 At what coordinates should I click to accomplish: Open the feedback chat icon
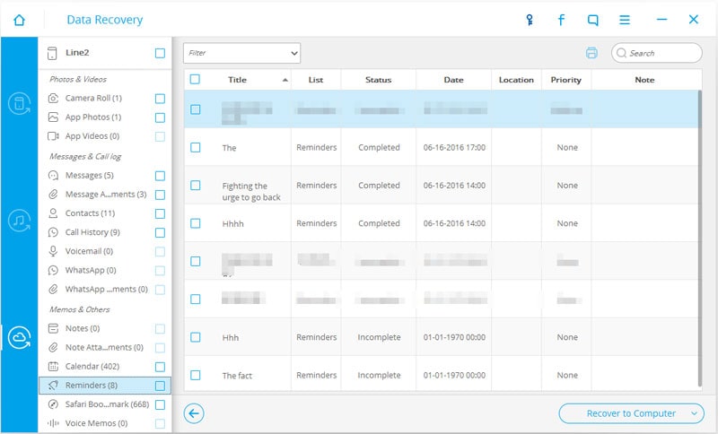(593, 20)
